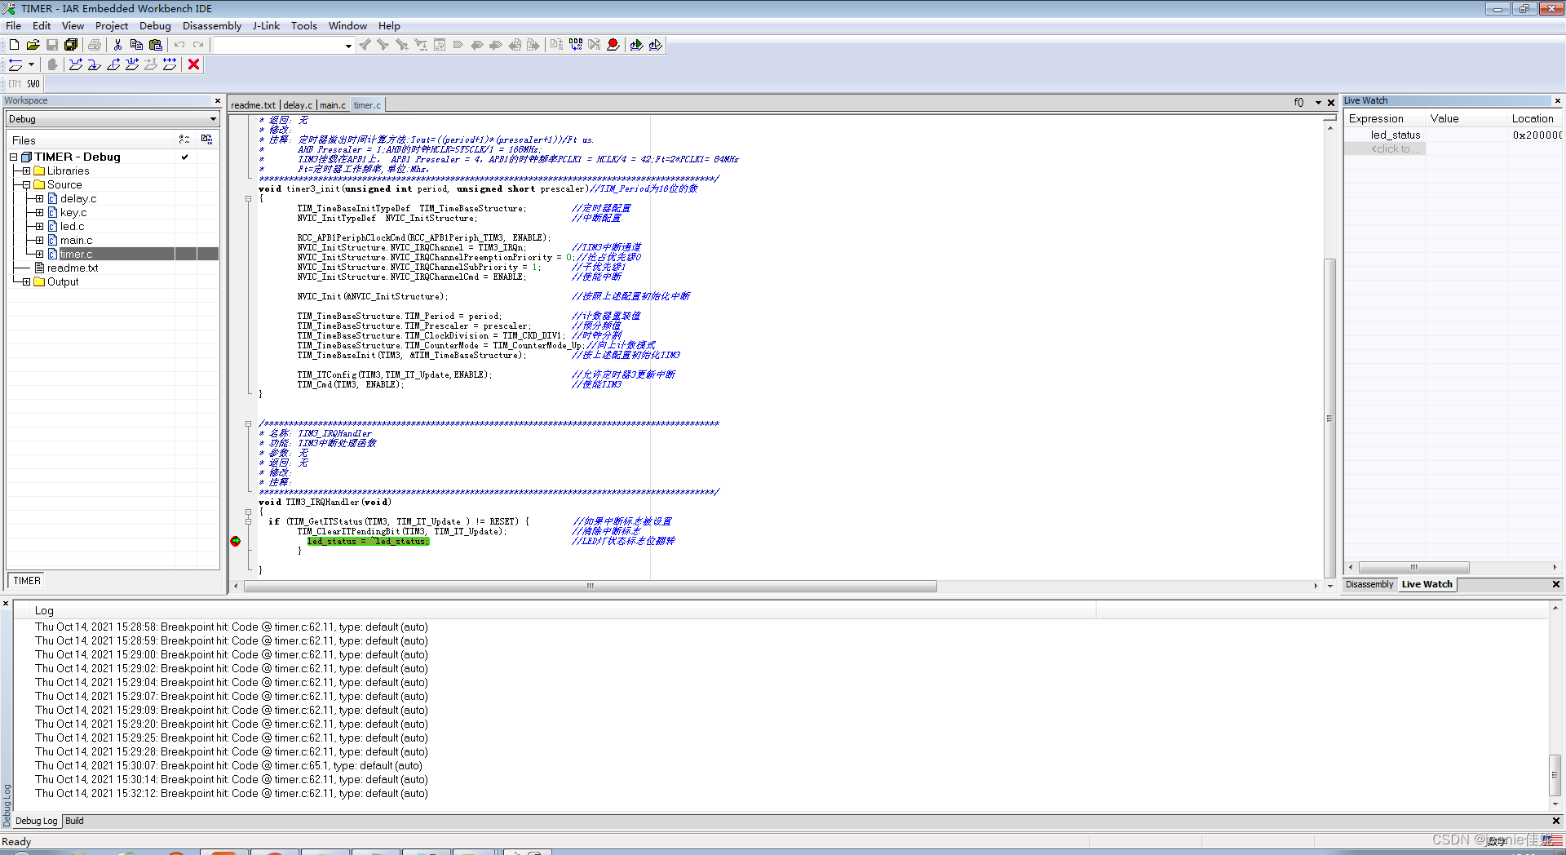
Task: Expand the Output folder
Action: pyautogui.click(x=26, y=281)
